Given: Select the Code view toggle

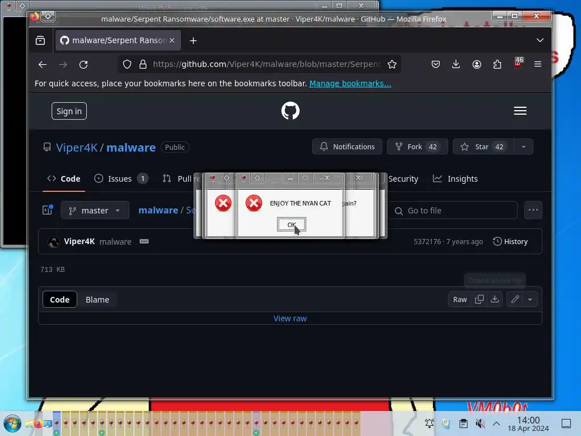Looking at the screenshot, I should (x=60, y=300).
